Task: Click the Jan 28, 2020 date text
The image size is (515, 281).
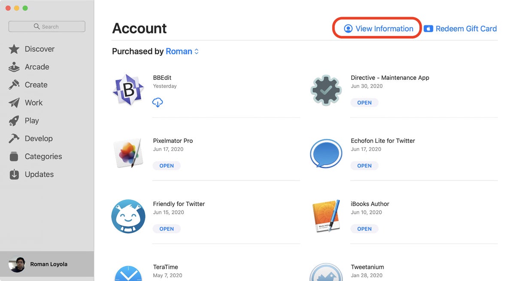Action: pos(367,275)
